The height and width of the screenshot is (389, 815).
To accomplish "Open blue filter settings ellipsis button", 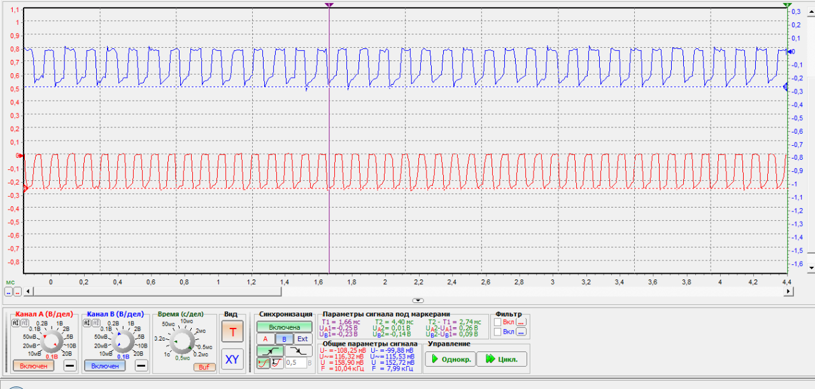I will click(521, 332).
